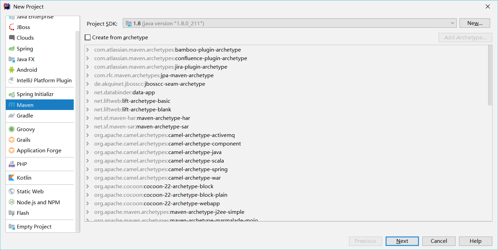Click the Cancel button
The width and height of the screenshot is (498, 250).
pos(439,241)
